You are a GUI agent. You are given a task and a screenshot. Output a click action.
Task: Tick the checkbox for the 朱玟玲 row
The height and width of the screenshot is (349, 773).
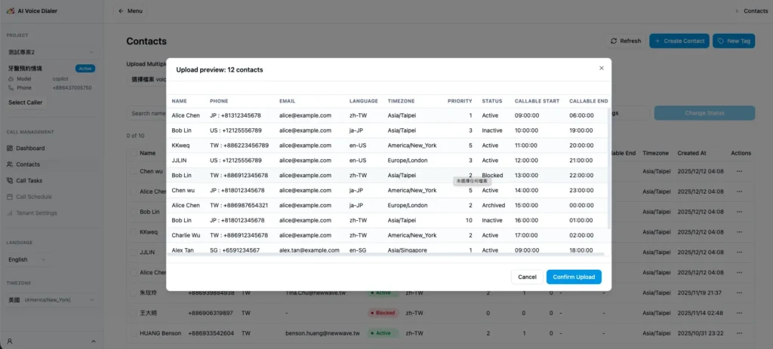(x=131, y=292)
